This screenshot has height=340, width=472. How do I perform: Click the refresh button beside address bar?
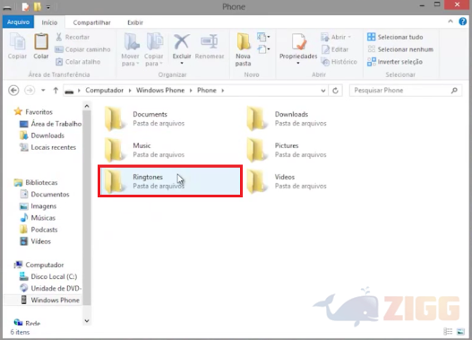(x=335, y=91)
